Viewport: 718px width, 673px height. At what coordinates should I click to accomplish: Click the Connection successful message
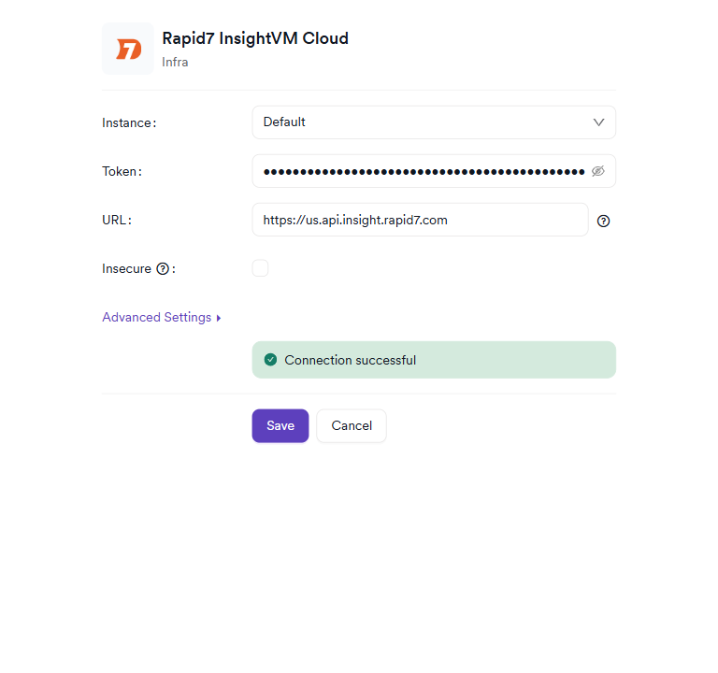[434, 360]
